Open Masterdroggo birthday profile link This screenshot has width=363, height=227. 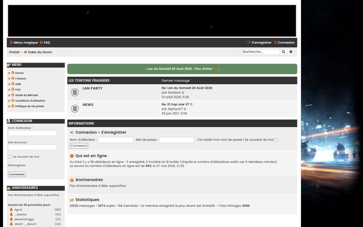coord(24,219)
